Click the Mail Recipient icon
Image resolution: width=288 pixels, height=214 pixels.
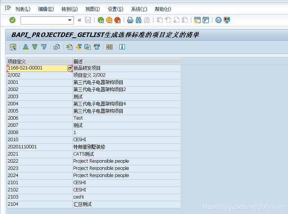coord(97,47)
